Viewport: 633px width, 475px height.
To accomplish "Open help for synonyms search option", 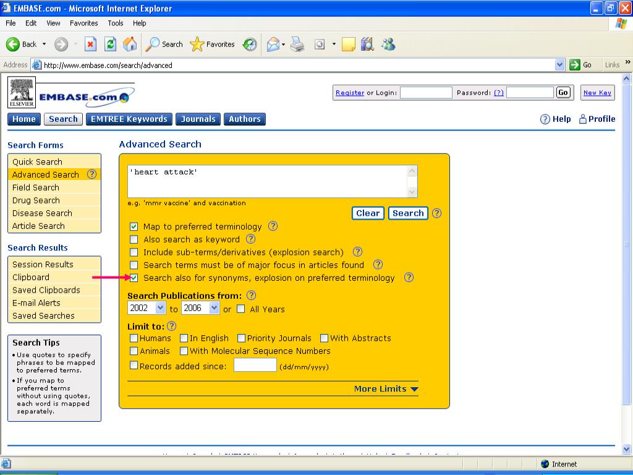I will tap(409, 277).
